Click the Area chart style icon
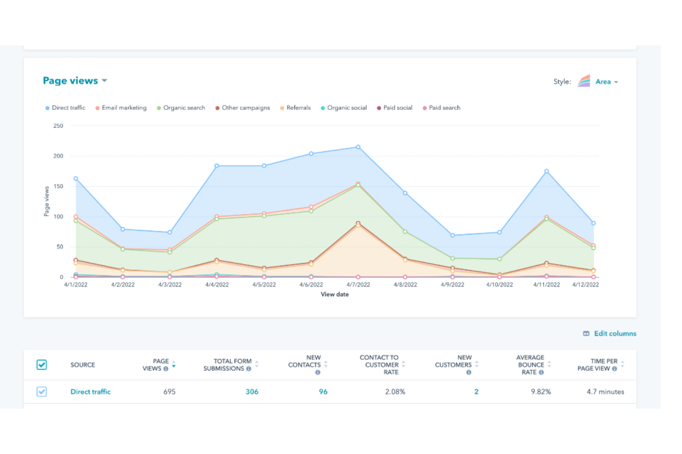This screenshot has height=454, width=682. 583,81
